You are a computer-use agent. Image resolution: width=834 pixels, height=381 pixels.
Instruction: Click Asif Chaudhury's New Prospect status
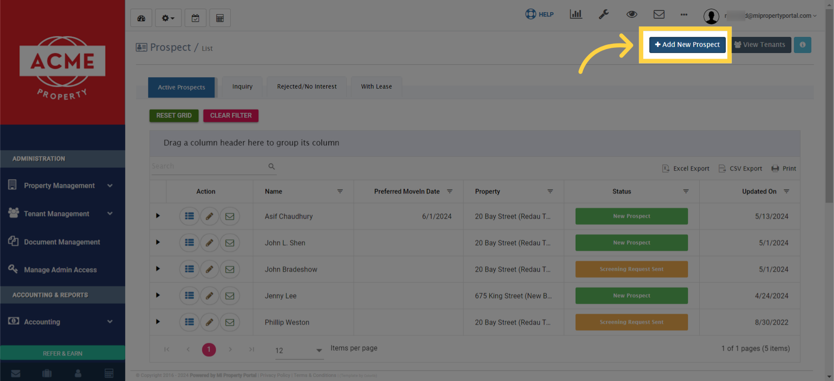pos(632,216)
